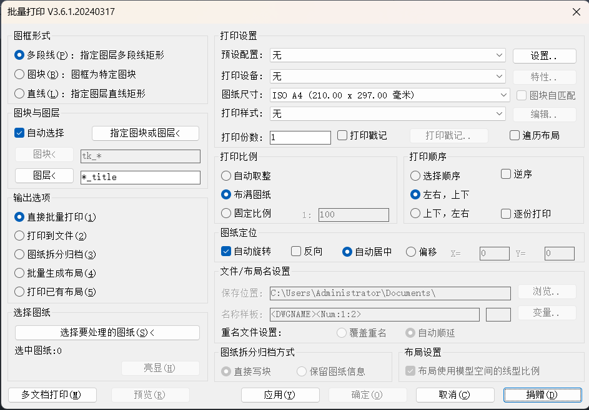Enable the 打印戳记 checkbox
Screen dimensions: 589x410
(x=342, y=135)
